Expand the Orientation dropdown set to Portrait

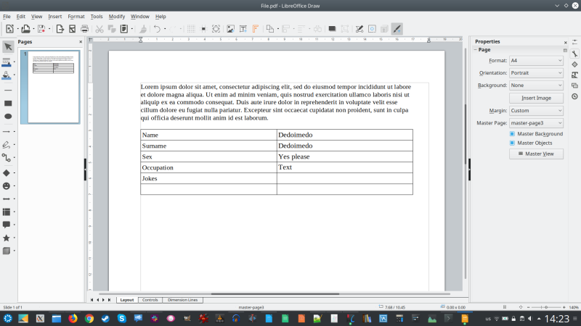pos(536,73)
